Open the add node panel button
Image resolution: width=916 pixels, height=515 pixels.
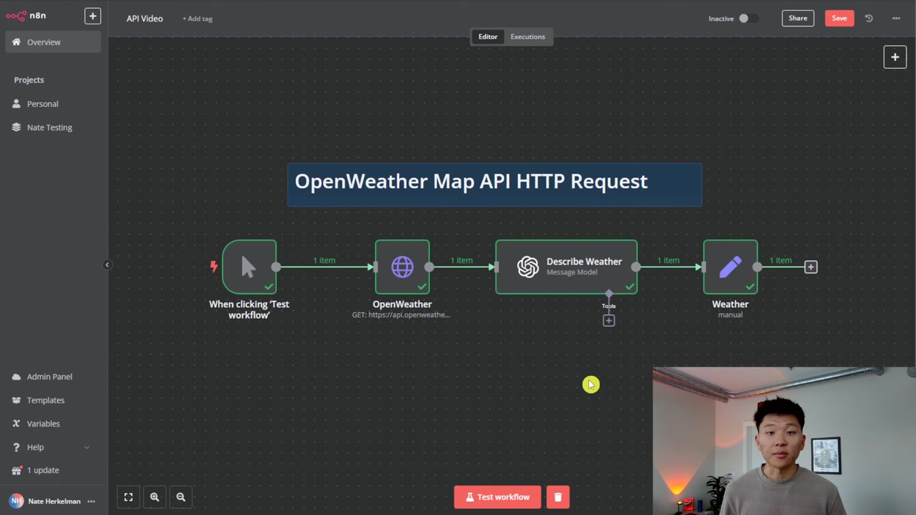click(895, 57)
